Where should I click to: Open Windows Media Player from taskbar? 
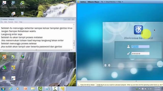(x=18, y=89)
